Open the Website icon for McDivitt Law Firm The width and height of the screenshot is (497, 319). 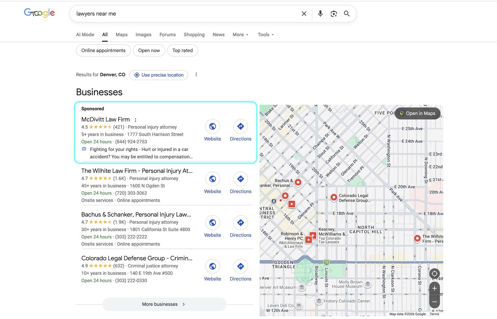click(x=213, y=127)
